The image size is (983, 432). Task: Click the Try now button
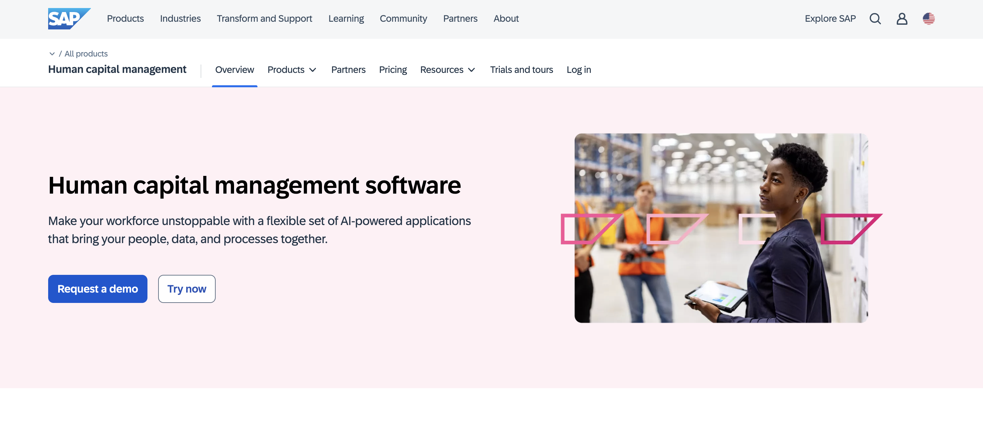(x=187, y=289)
